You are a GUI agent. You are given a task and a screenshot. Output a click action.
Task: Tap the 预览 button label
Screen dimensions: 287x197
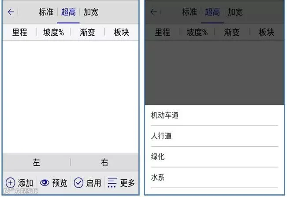(x=60, y=183)
